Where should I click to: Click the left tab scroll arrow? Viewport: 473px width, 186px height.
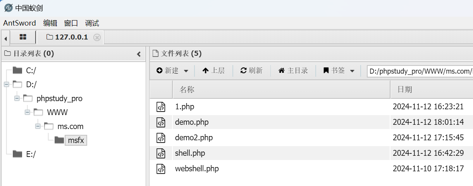point(5,38)
